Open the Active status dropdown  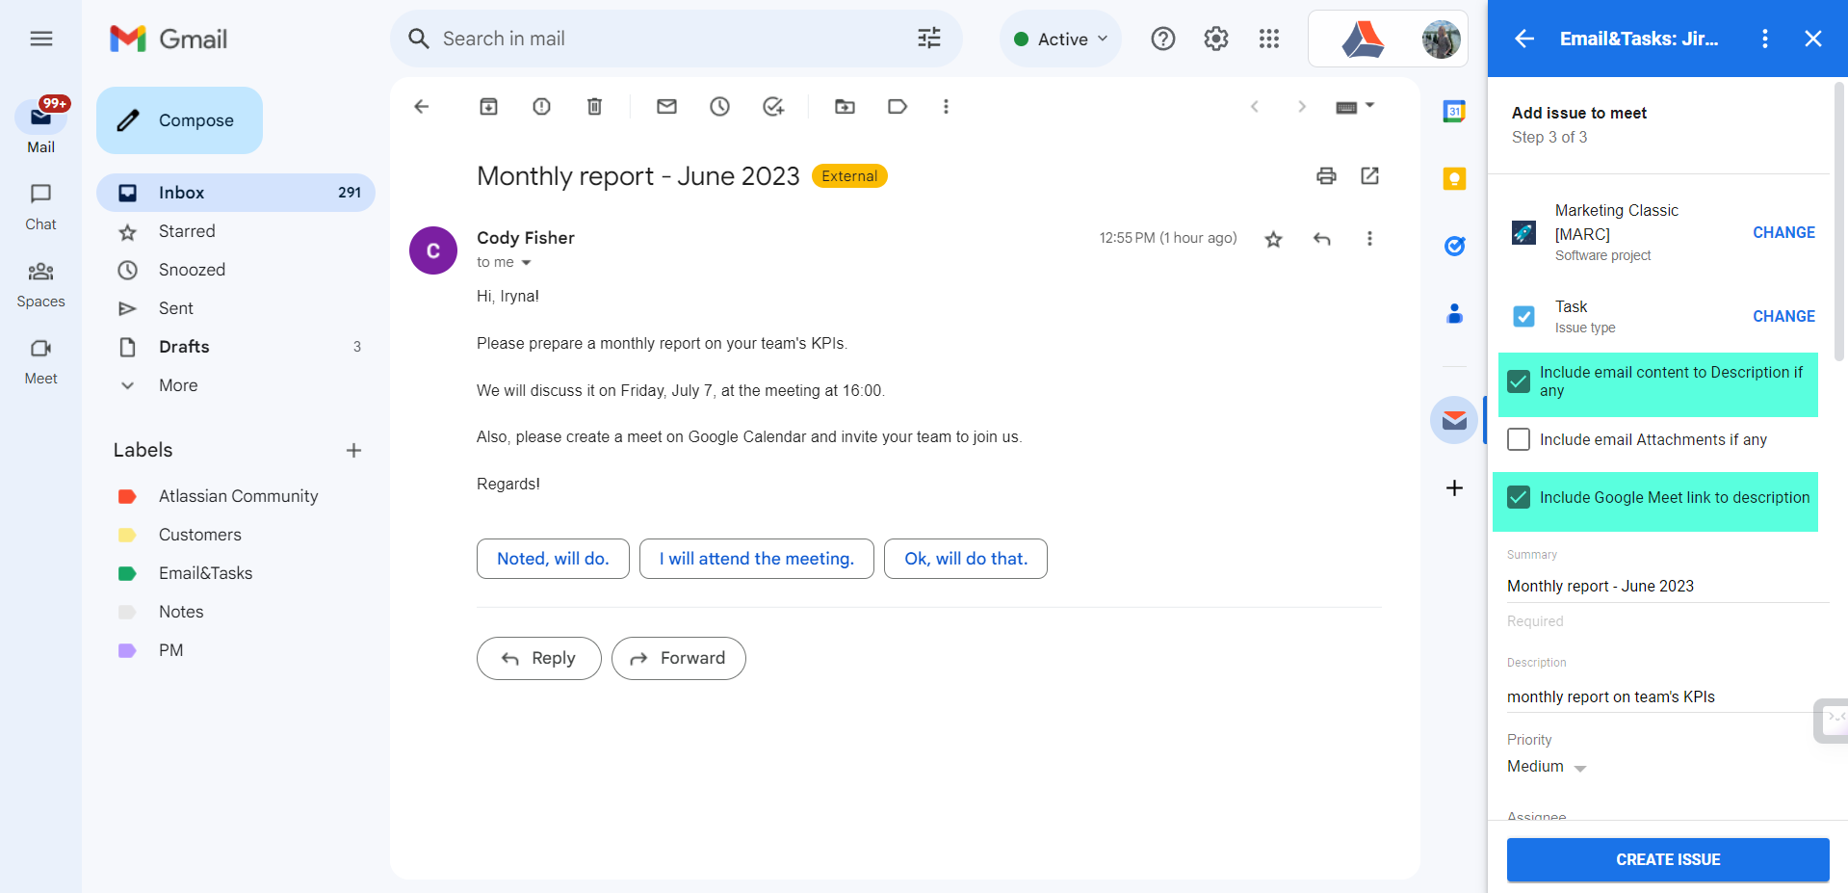[x=1060, y=39]
